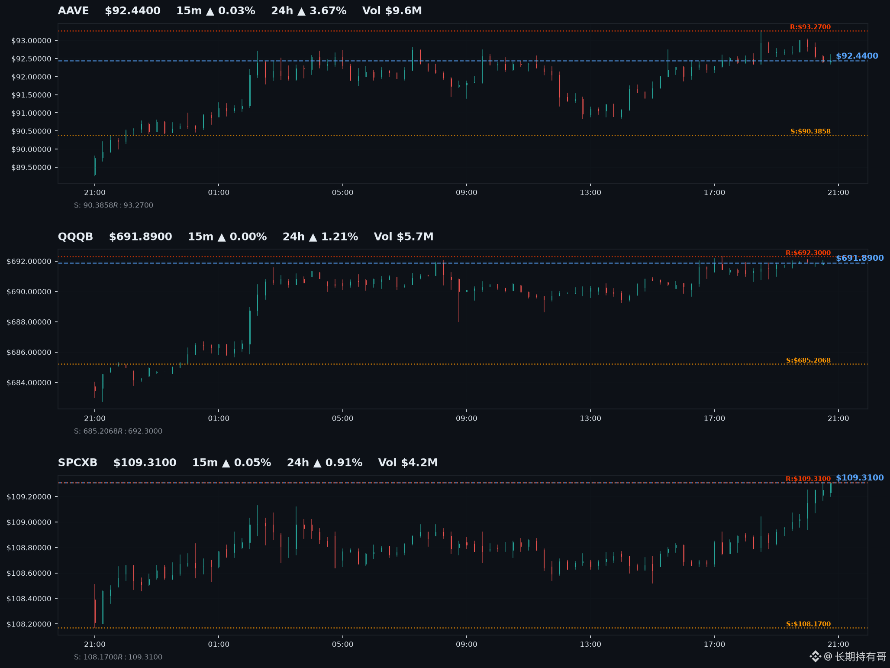Image resolution: width=890 pixels, height=668 pixels.
Task: Click QQQB resistance label R:$692.3000
Action: point(808,253)
